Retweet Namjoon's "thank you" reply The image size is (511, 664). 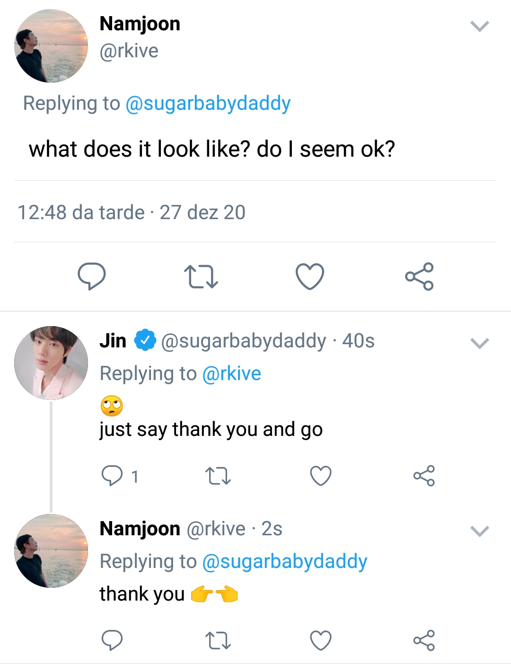pos(218,641)
